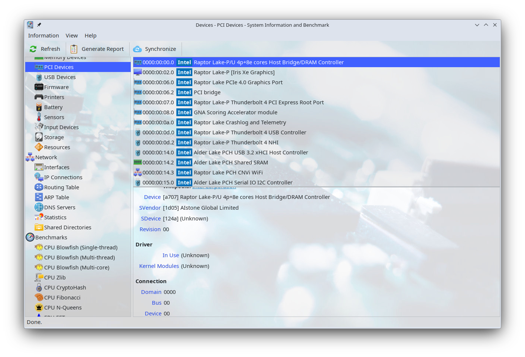The height and width of the screenshot is (357, 525).
Task: Select the Sensors thermometer icon
Action: pos(39,117)
